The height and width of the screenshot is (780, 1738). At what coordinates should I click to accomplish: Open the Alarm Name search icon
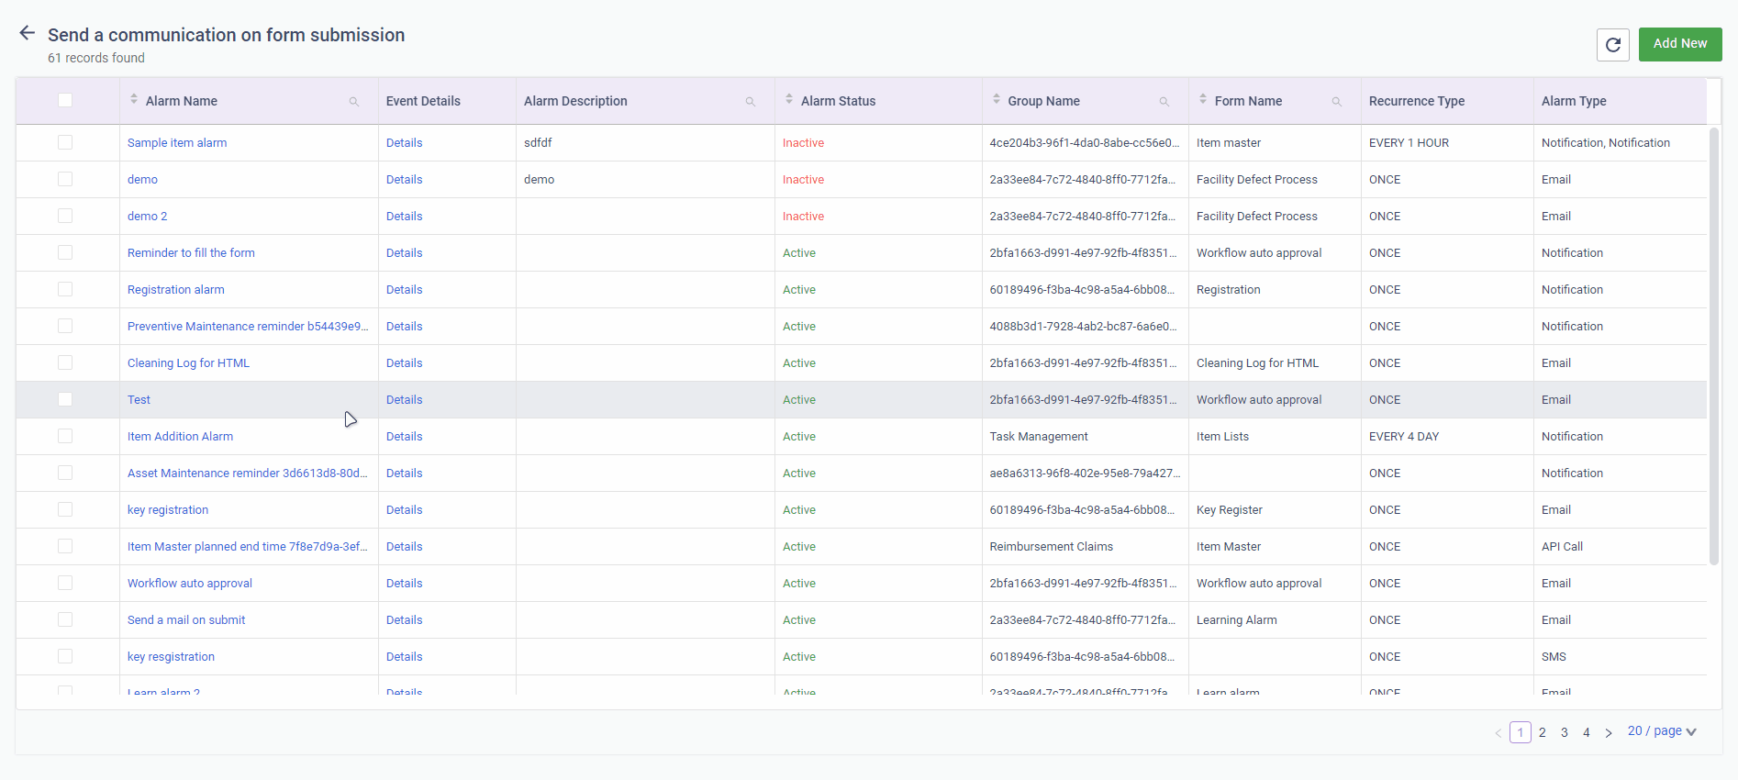click(354, 102)
